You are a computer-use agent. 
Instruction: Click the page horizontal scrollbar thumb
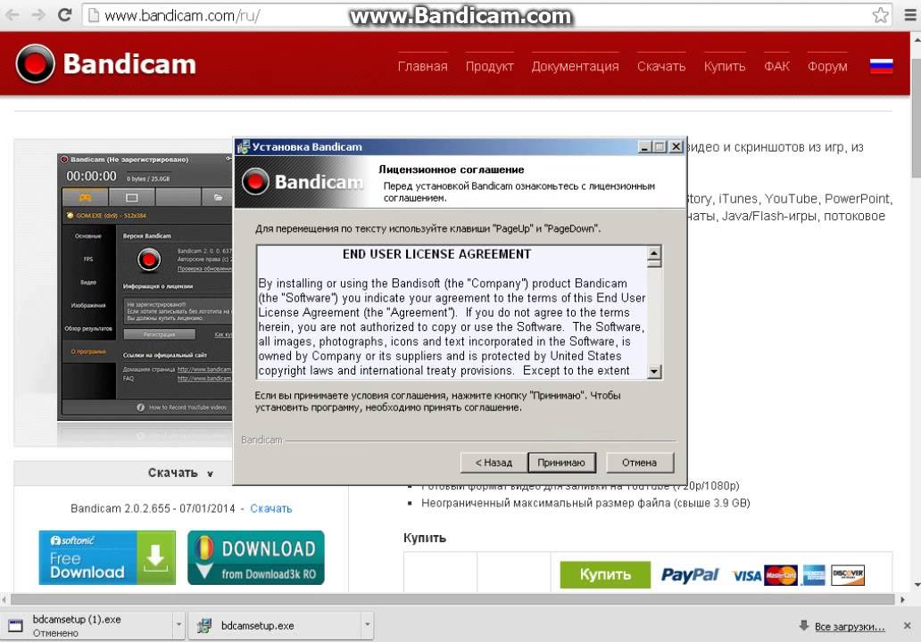click(x=452, y=599)
